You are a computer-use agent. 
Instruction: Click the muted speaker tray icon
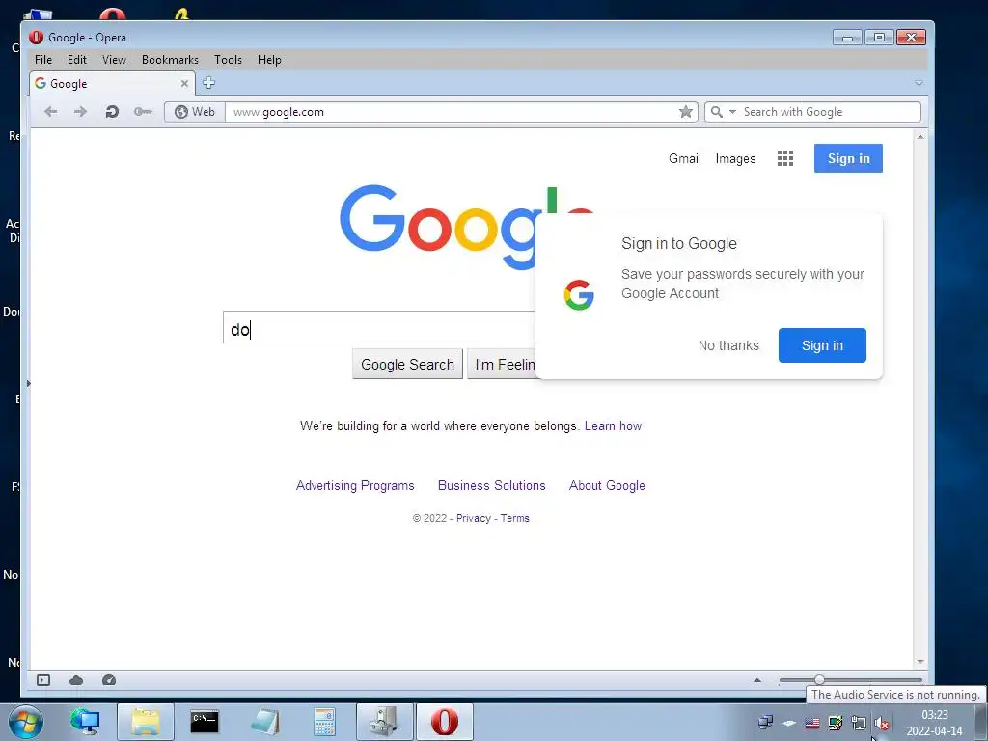click(x=882, y=723)
